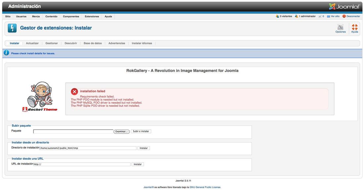The height and width of the screenshot is (190, 364).
Task: Focus the Paquete file input field
Action: click(73, 132)
